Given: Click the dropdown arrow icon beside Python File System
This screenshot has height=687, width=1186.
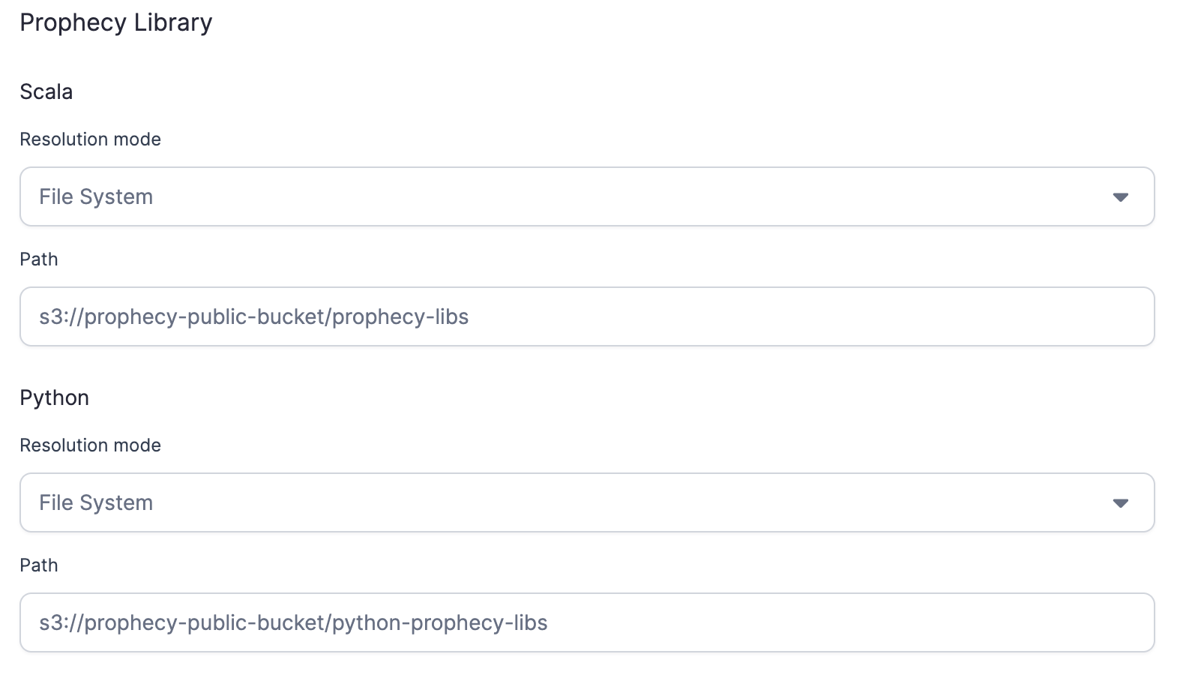Looking at the screenshot, I should pos(1121,503).
